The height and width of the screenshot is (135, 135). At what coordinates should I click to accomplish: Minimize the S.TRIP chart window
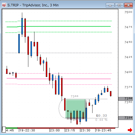tap(110, 5)
